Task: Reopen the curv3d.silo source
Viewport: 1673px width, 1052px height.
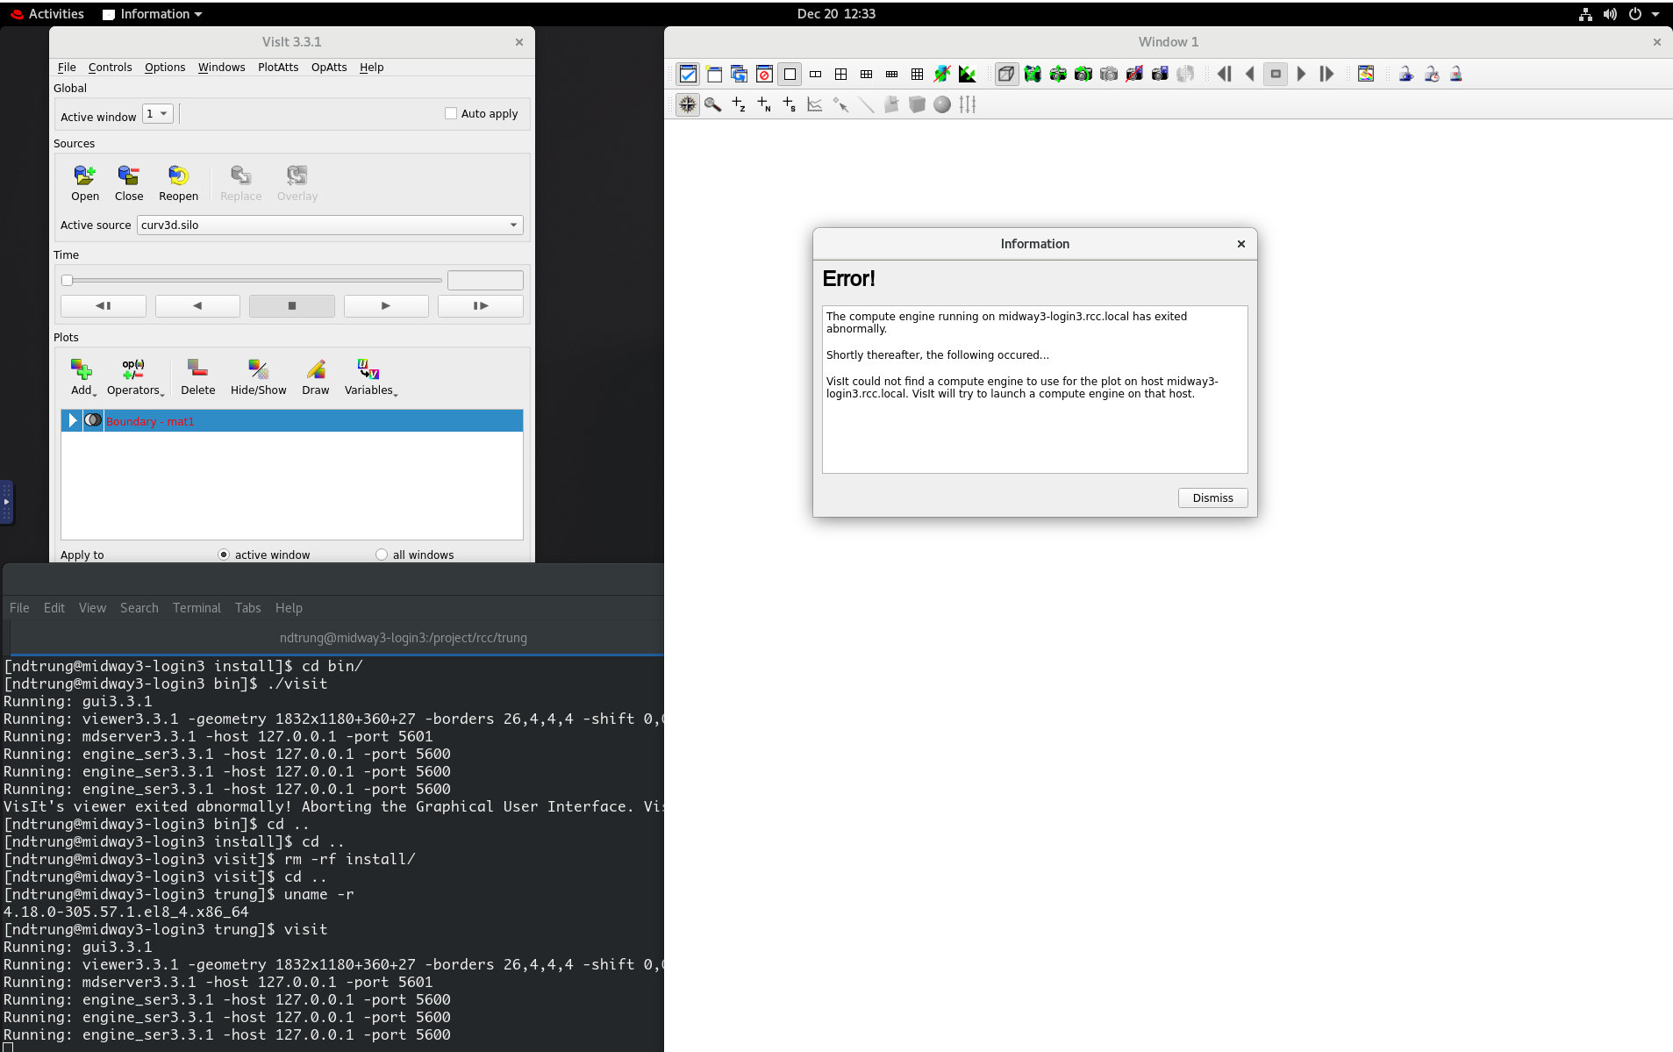Action: (178, 182)
